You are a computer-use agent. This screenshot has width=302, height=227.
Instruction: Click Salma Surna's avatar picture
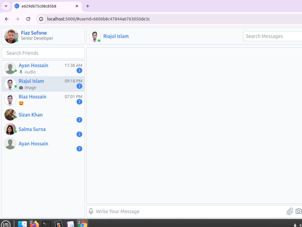(x=10, y=129)
